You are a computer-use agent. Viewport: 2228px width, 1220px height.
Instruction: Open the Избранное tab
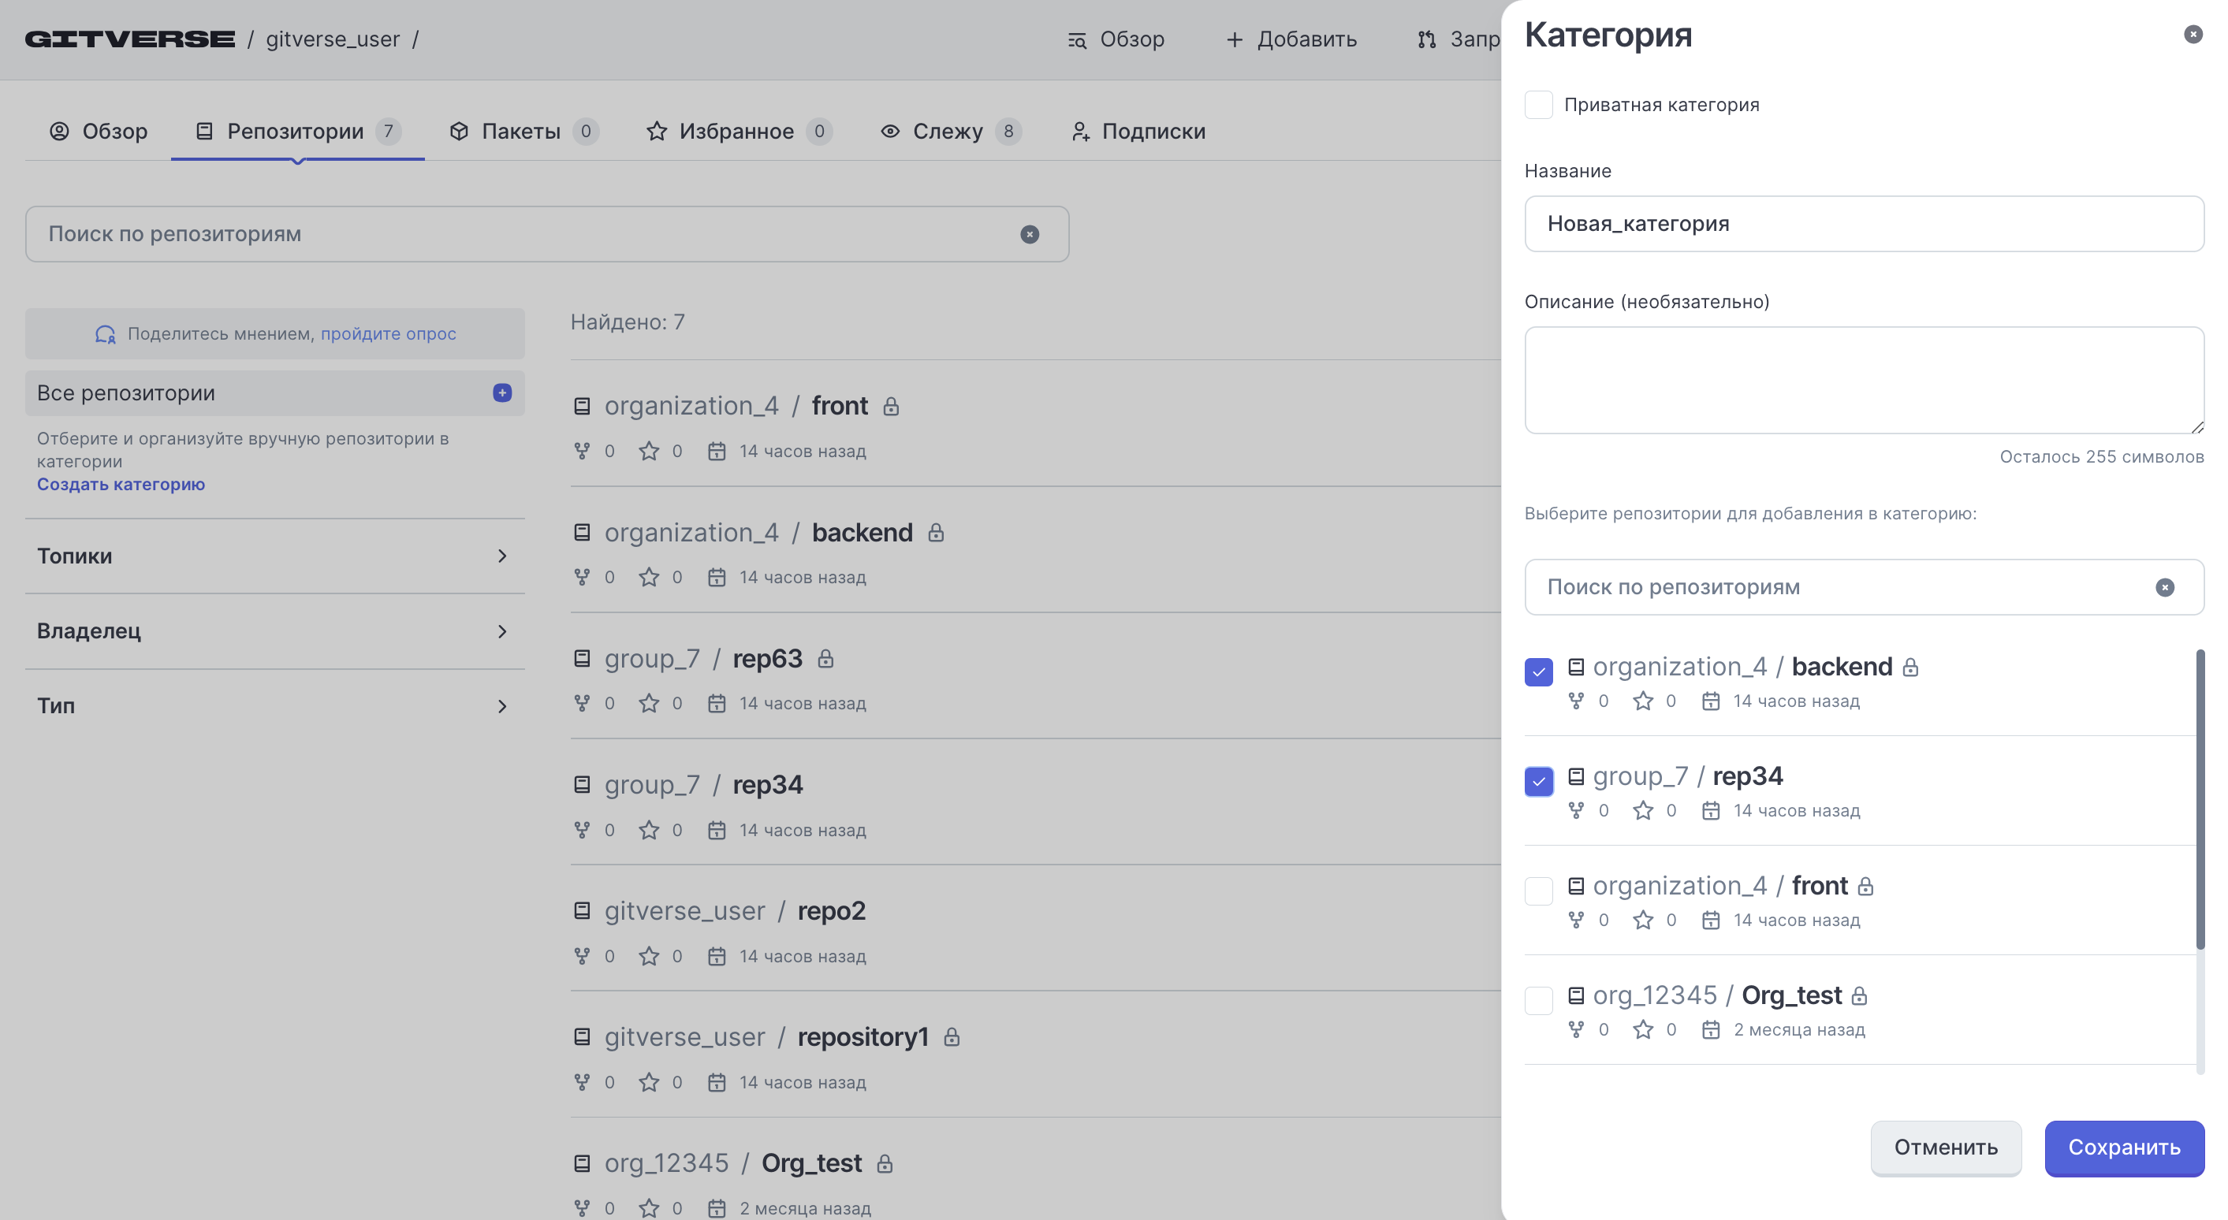click(x=740, y=132)
